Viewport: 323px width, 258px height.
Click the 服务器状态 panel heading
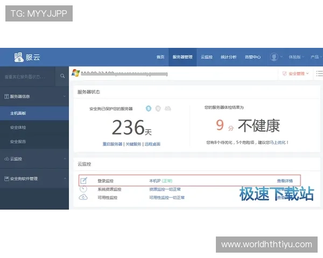(x=89, y=92)
